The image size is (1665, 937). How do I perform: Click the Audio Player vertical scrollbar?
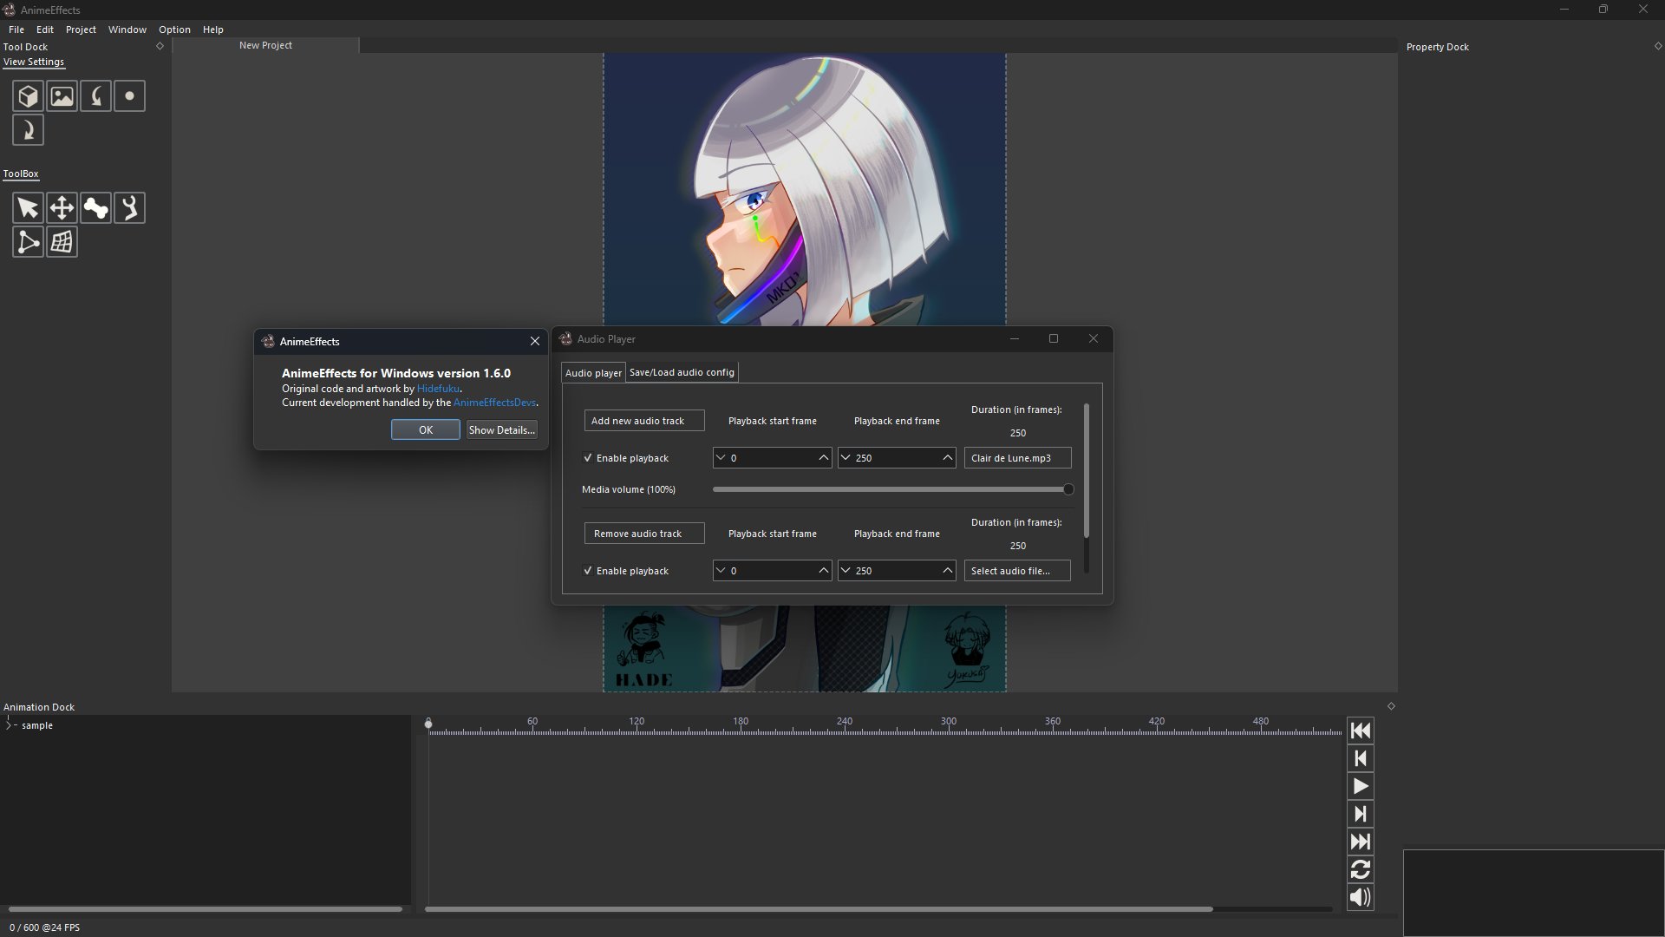[1086, 470]
